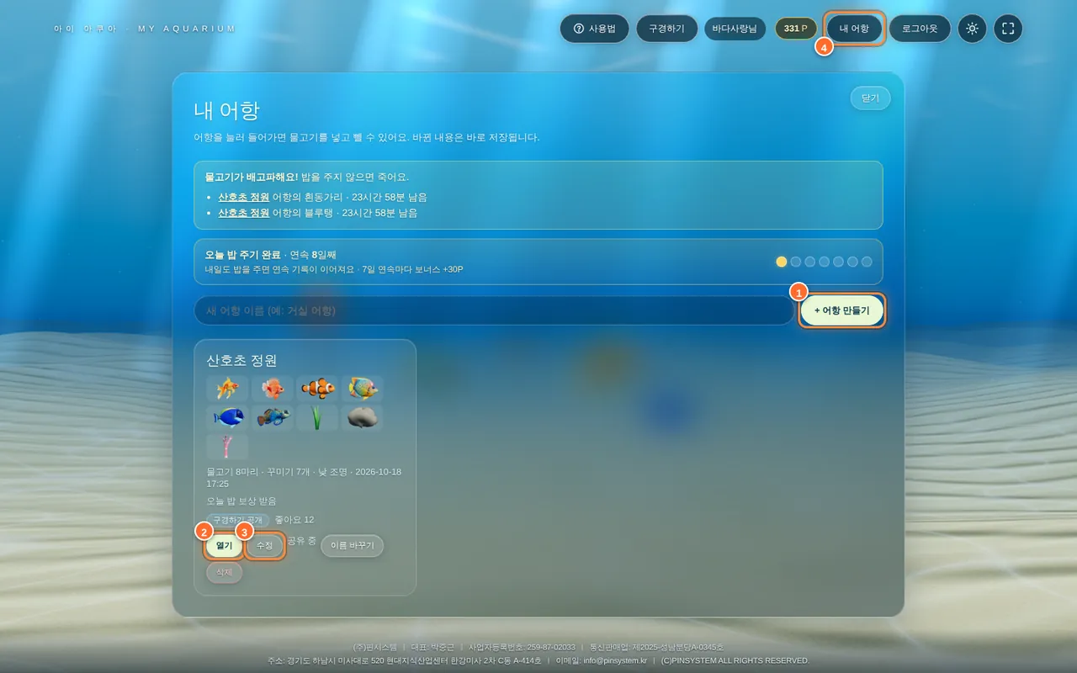Follow 산호초 정원 link for 흰동가리
1077x673 pixels.
pyautogui.click(x=243, y=197)
